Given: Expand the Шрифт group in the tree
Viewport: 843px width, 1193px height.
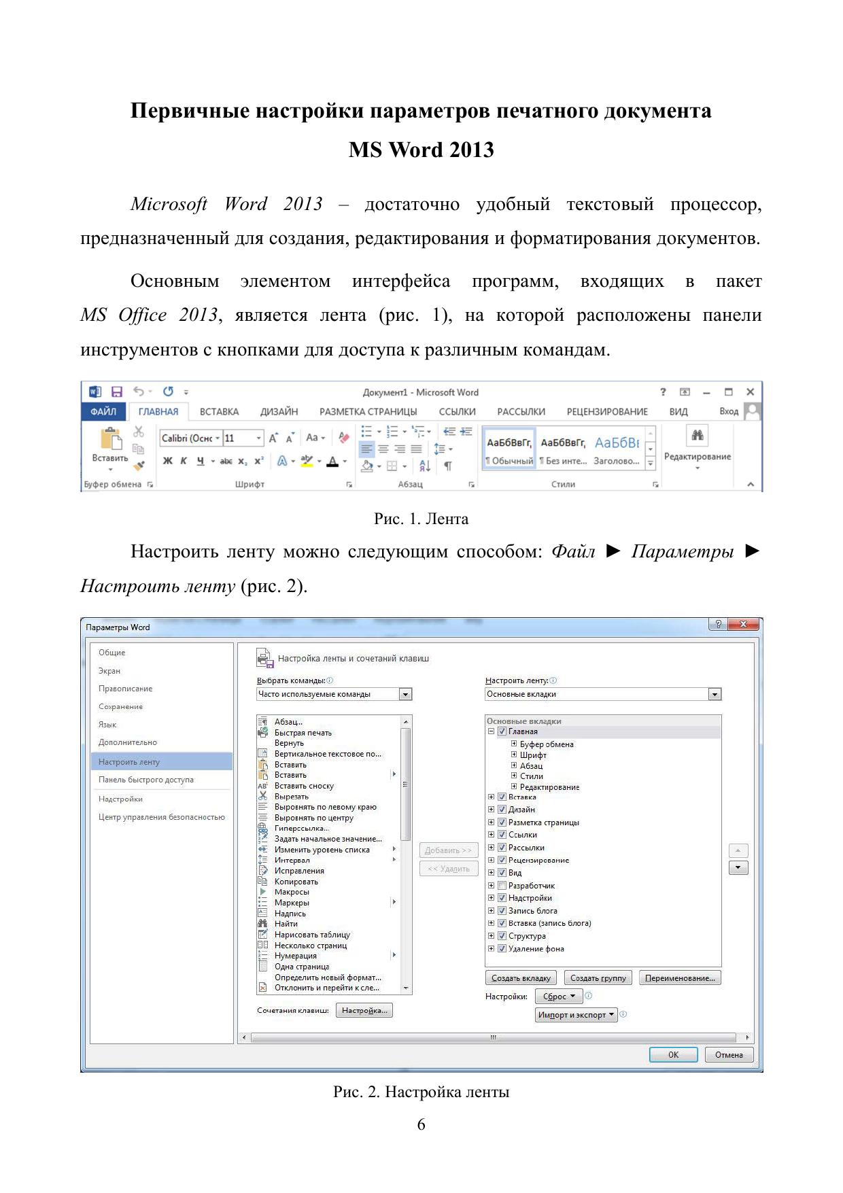Looking at the screenshot, I should pos(514,755).
